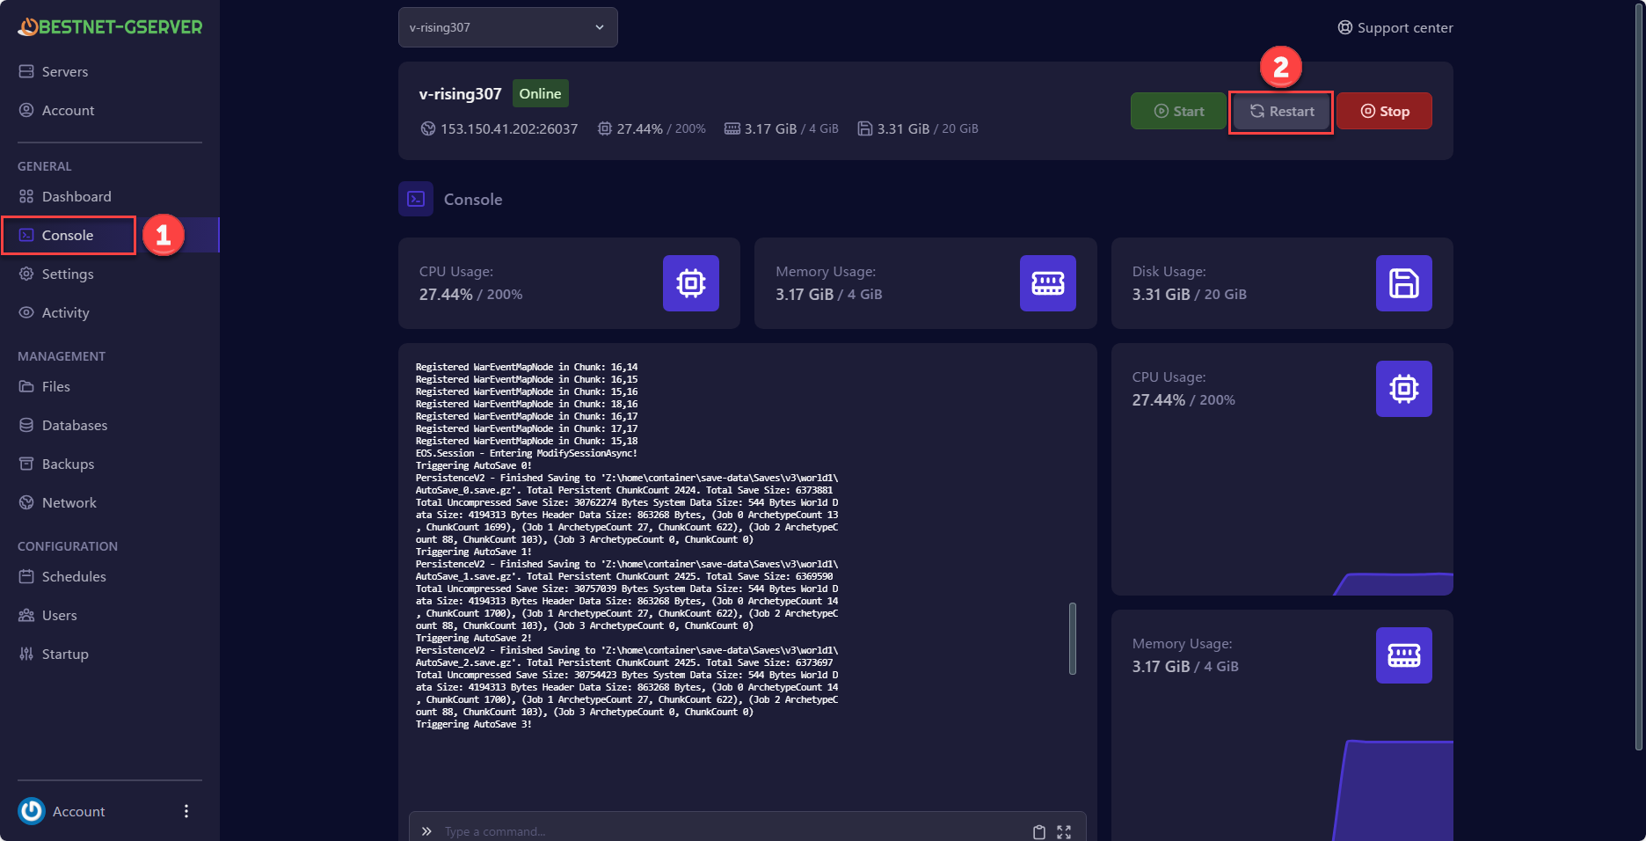
Task: Focus the Type a command input field
Action: pos(734,831)
